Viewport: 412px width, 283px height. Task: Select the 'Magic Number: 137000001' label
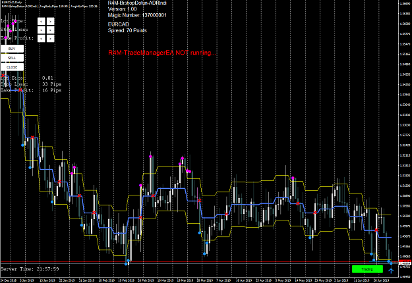[137, 15]
